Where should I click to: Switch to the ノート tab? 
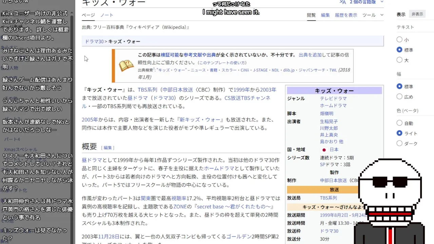tap(107, 15)
